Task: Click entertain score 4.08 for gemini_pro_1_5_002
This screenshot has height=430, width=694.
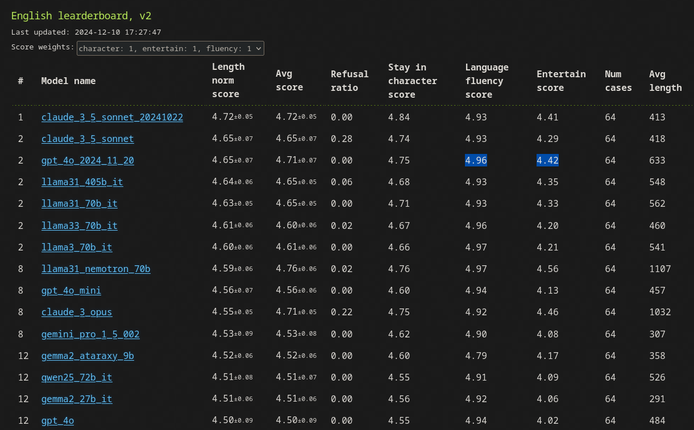Action: point(548,334)
